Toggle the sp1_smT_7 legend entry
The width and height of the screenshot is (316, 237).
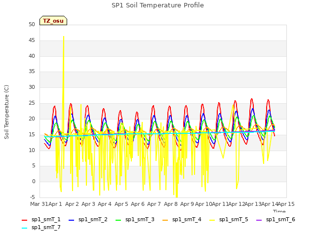click(x=41, y=227)
